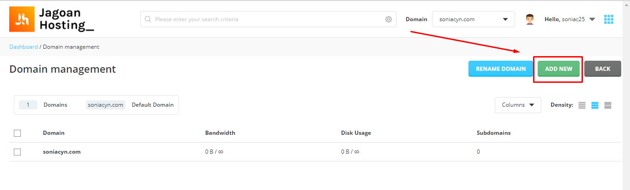Click the RENAME DOMAIN button

(x=501, y=69)
